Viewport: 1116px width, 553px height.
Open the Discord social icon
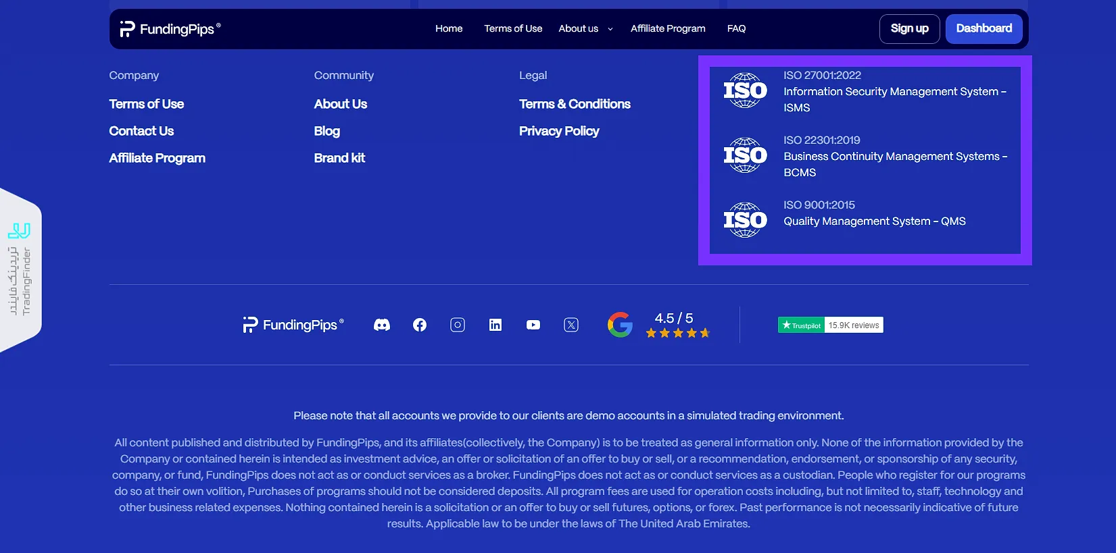tap(382, 325)
